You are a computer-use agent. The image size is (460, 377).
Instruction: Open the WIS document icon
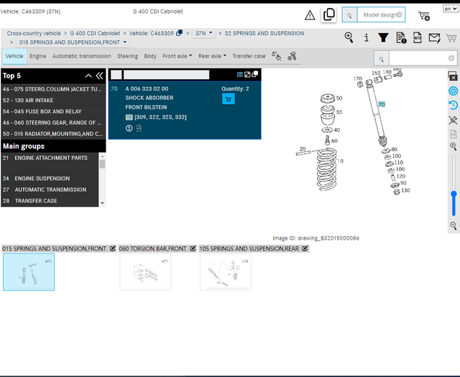pos(417,37)
